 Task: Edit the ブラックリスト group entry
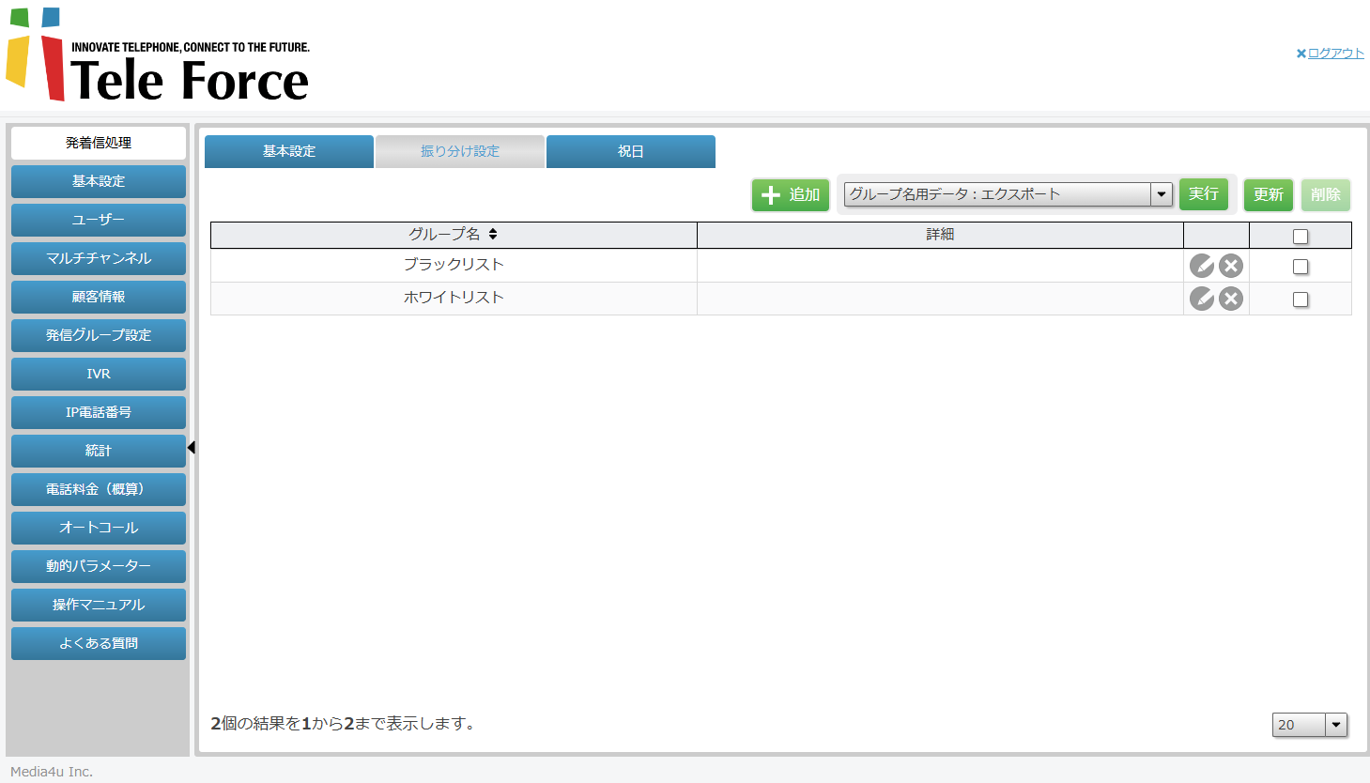[x=1202, y=266]
